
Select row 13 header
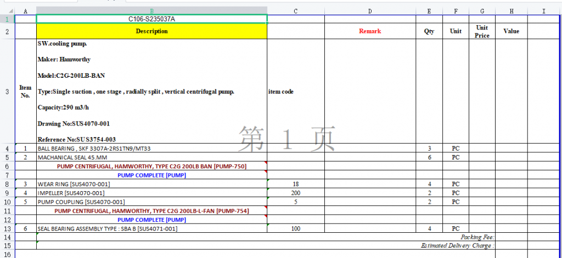click(x=7, y=228)
